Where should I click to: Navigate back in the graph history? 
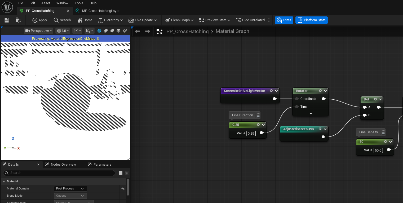[x=137, y=31]
